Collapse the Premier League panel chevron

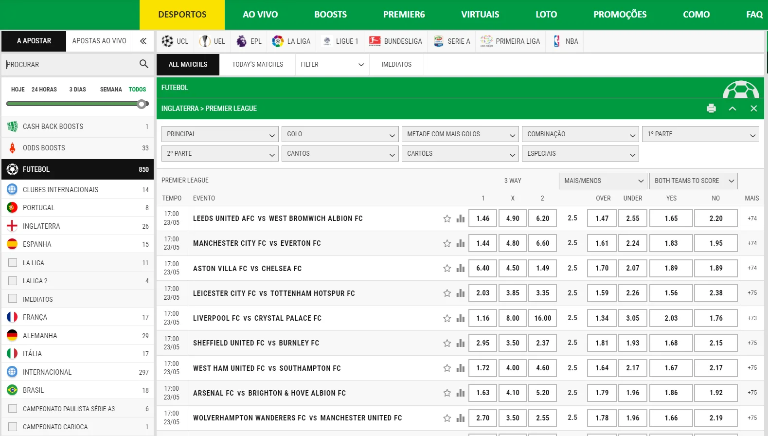[x=732, y=109]
